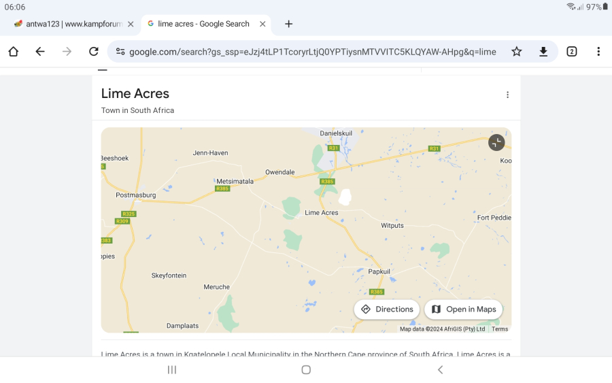Reload the current page
The width and height of the screenshot is (612, 383).
pyautogui.click(x=94, y=52)
